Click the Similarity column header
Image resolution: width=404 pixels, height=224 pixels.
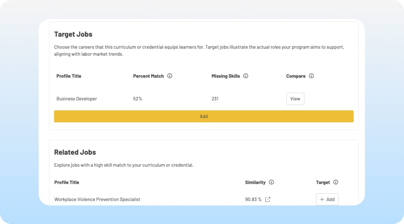[x=255, y=182]
